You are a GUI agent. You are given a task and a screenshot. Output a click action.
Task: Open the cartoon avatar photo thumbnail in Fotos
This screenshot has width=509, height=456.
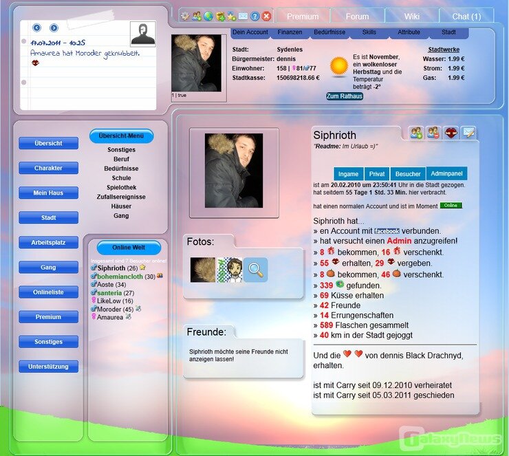230,270
